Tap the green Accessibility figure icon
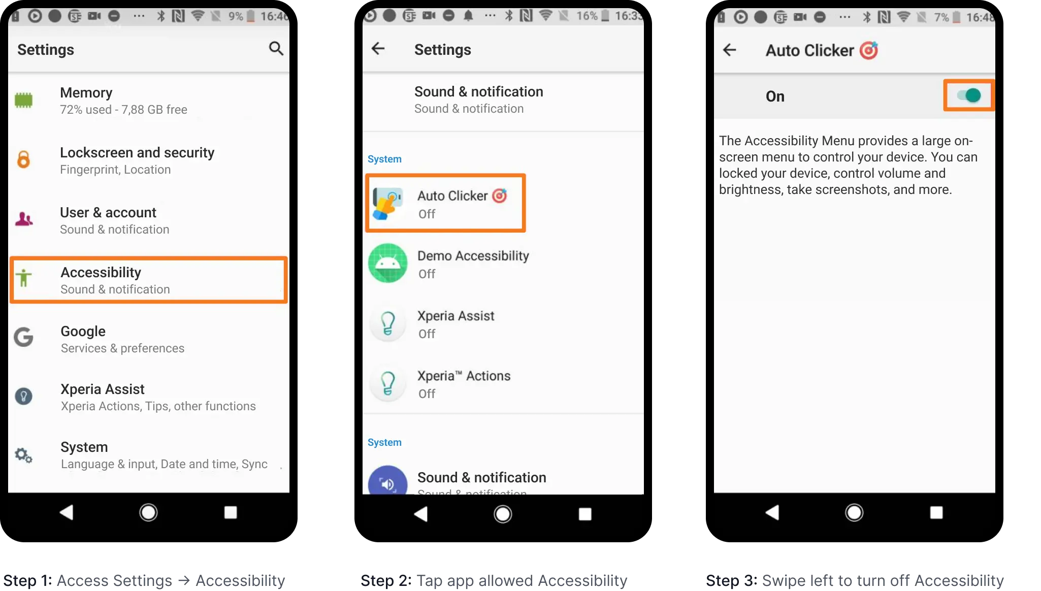This screenshot has width=1041, height=591. (x=23, y=278)
